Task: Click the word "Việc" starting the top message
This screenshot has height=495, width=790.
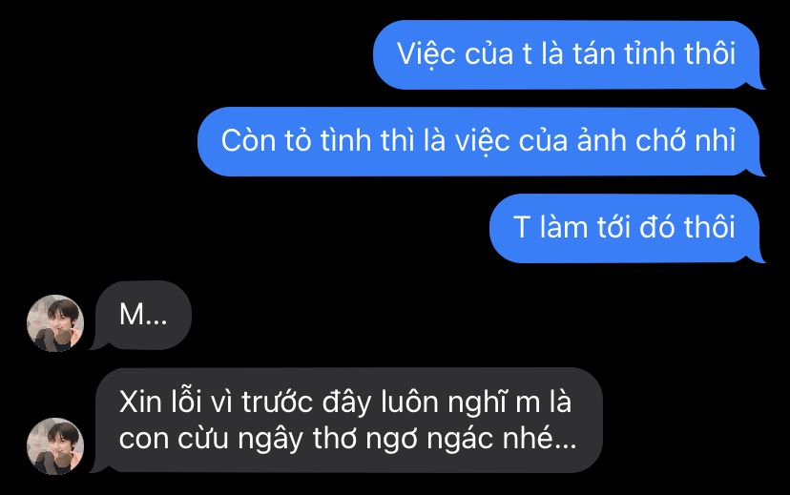Action: pyautogui.click(x=426, y=54)
